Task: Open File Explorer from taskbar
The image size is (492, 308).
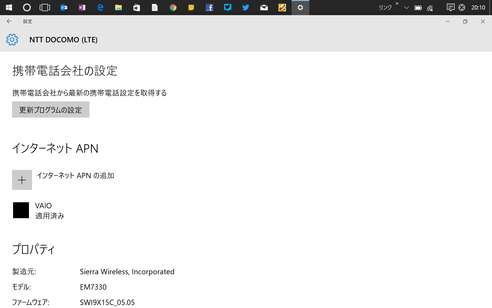Action: click(x=118, y=8)
